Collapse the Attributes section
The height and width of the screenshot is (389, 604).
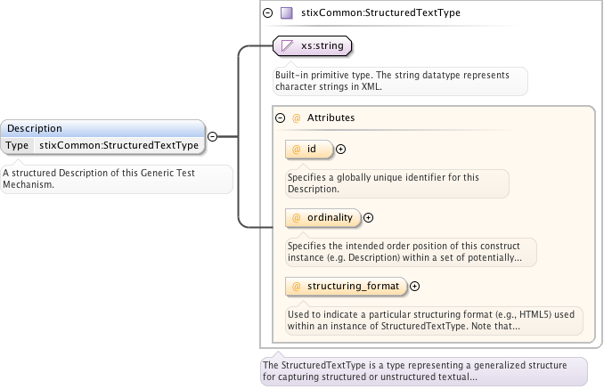pos(280,118)
